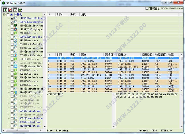Click the fourth green toolbar icon
The image size is (185, 134).
[20, 10]
